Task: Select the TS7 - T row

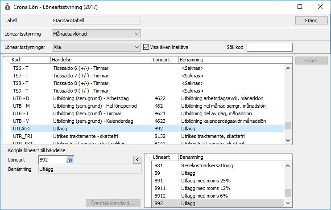Action: pos(147,76)
